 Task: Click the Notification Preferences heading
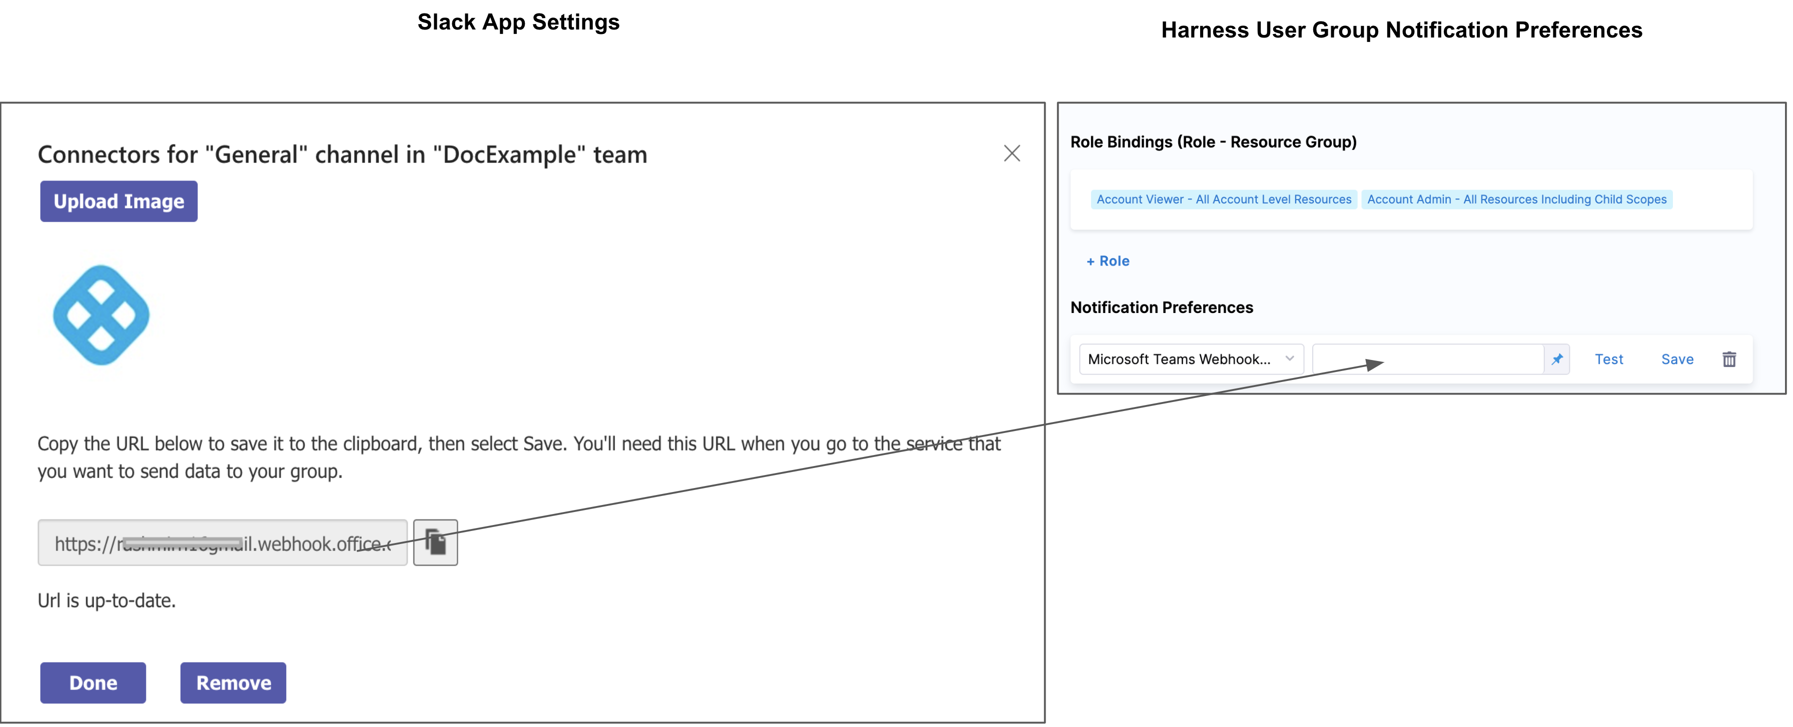coord(1161,307)
